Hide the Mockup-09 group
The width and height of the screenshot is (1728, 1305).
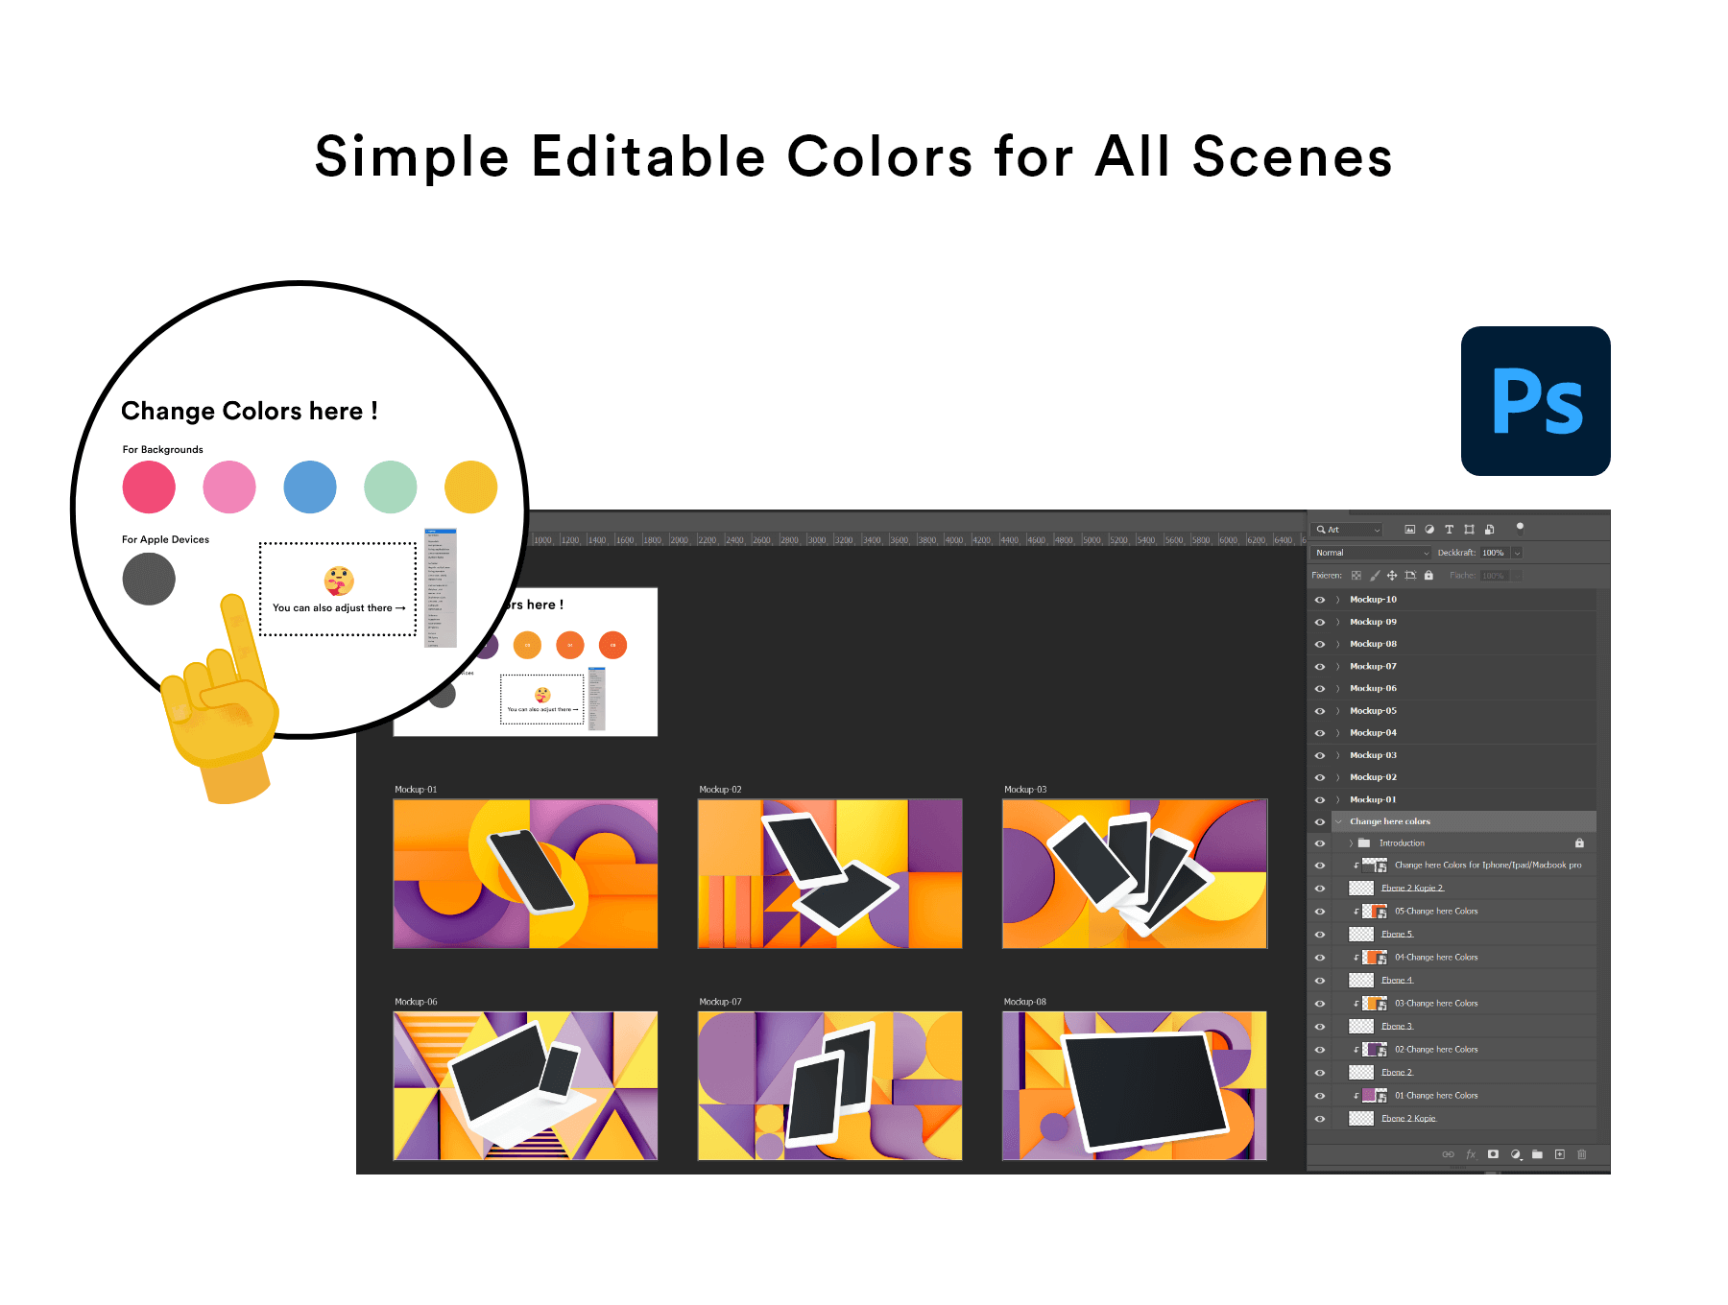pyautogui.click(x=1320, y=622)
